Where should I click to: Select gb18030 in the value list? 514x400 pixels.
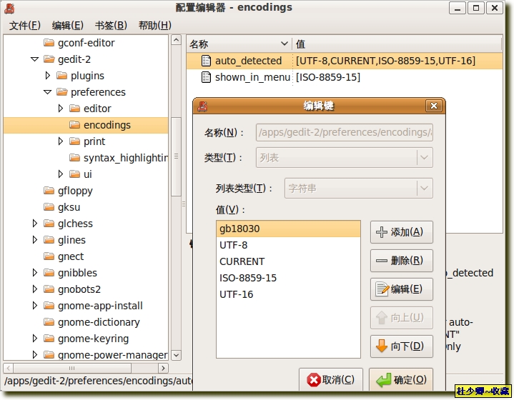(288, 229)
